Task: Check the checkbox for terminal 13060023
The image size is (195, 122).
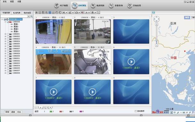Action: point(8,39)
